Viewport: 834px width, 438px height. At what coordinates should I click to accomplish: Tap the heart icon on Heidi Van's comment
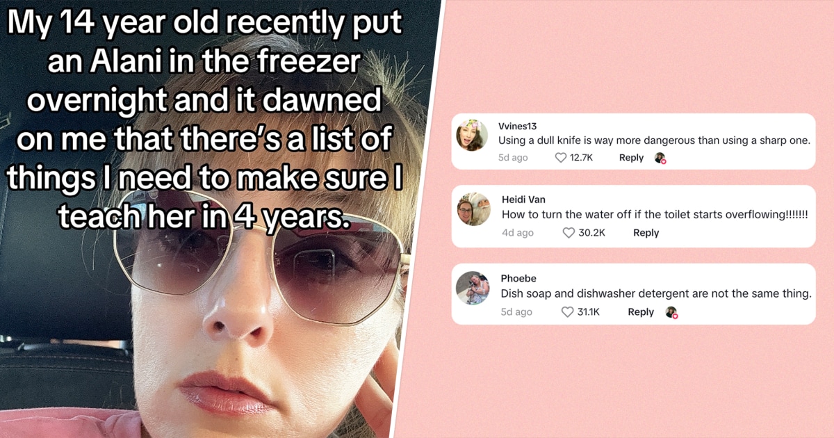tap(569, 233)
